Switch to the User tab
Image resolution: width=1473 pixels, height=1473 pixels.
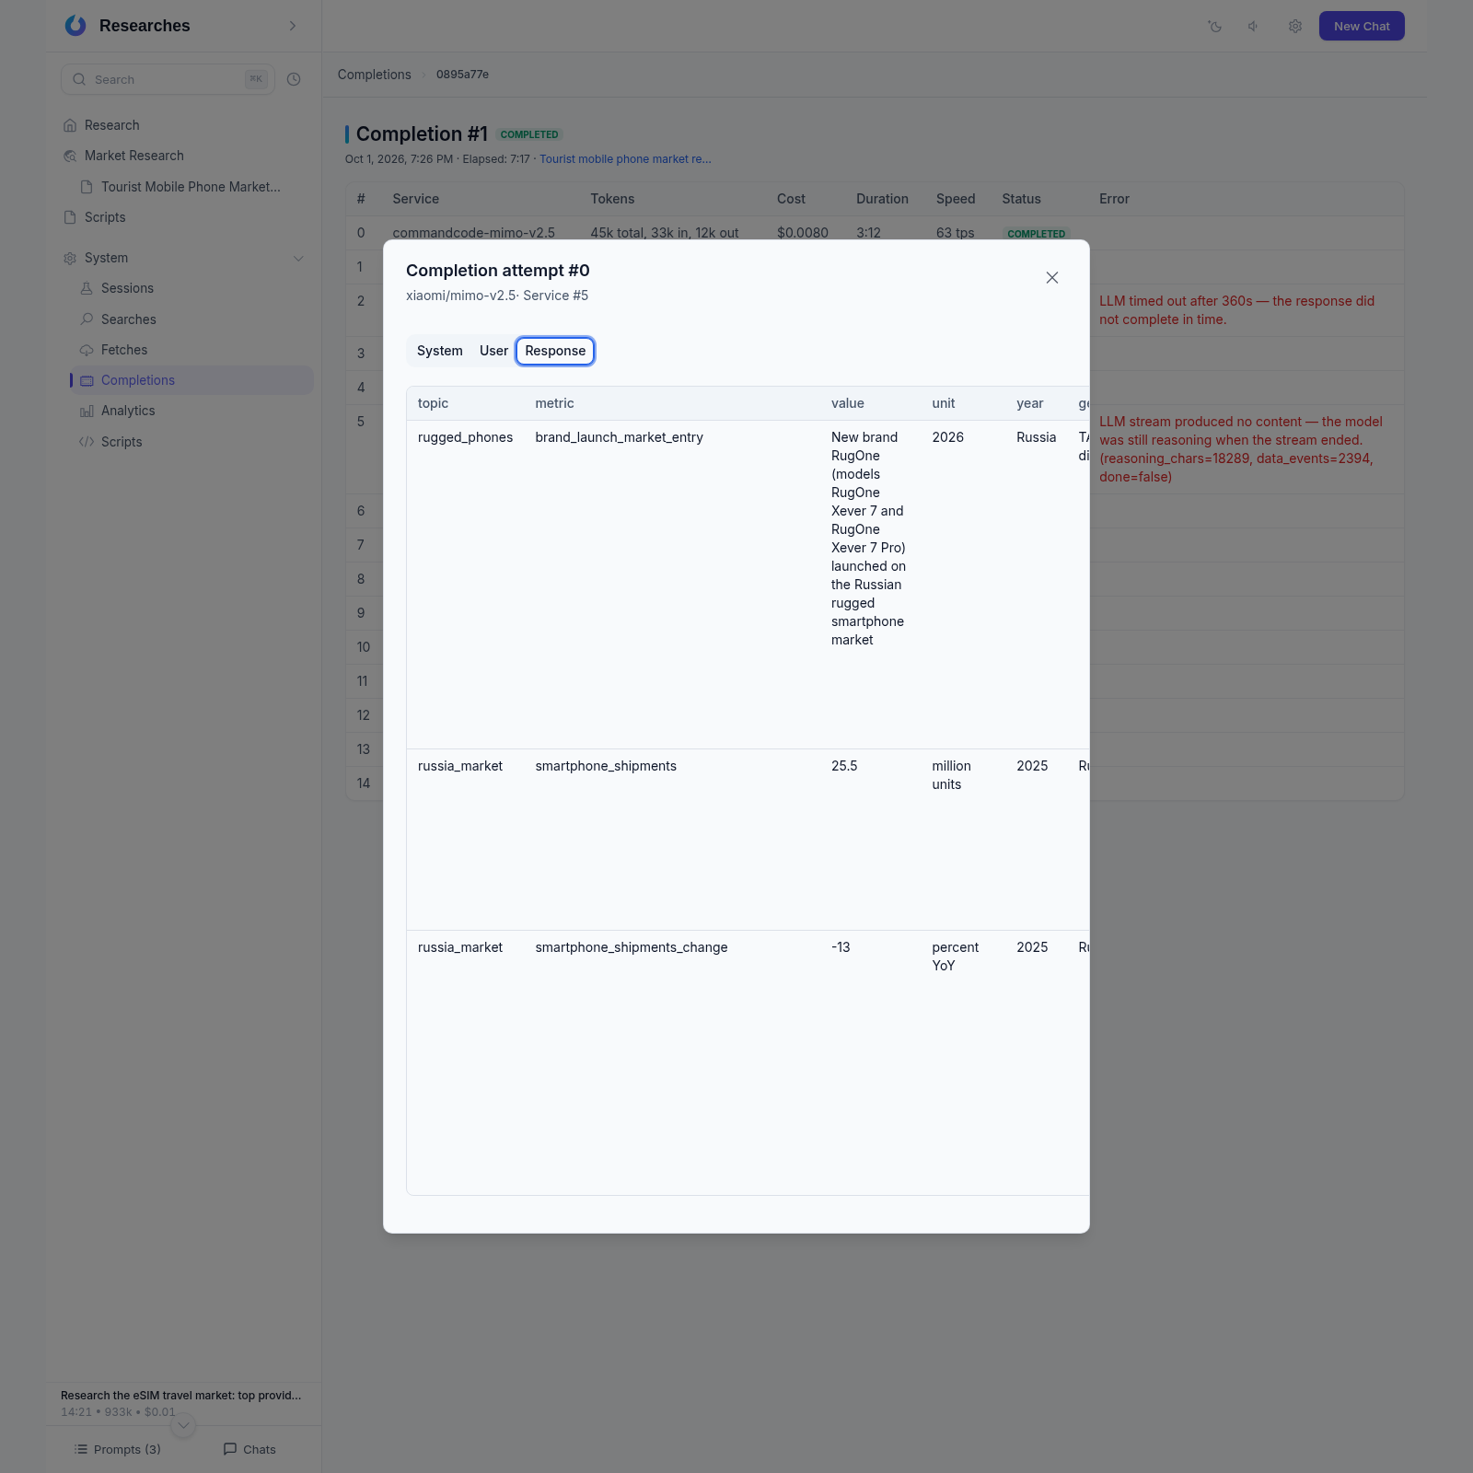[493, 351]
